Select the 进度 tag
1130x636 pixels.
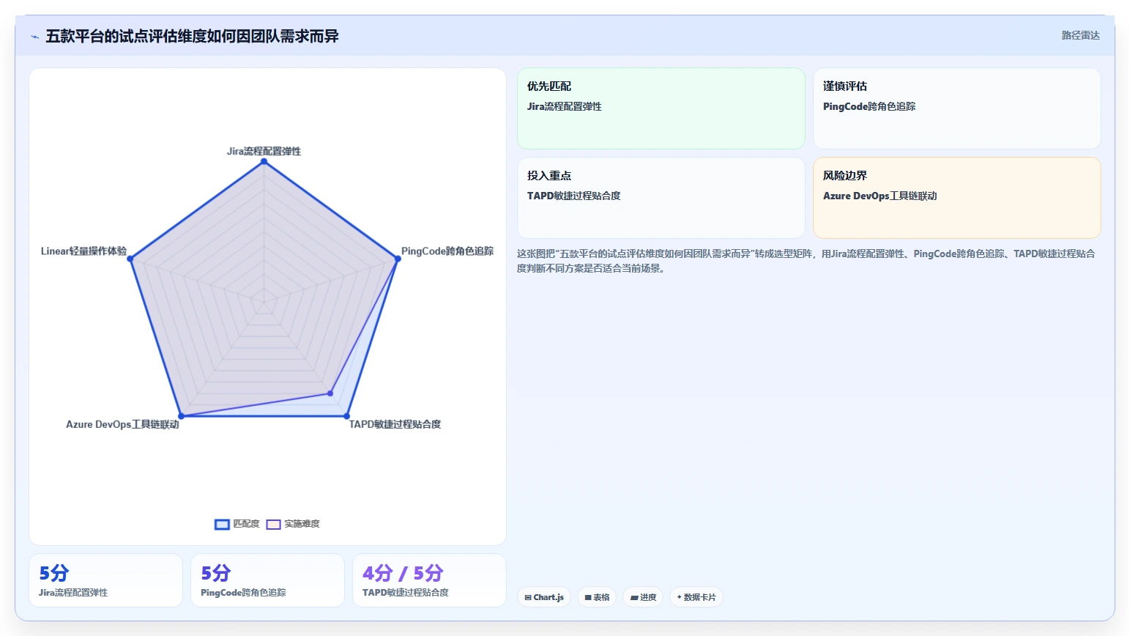[643, 597]
